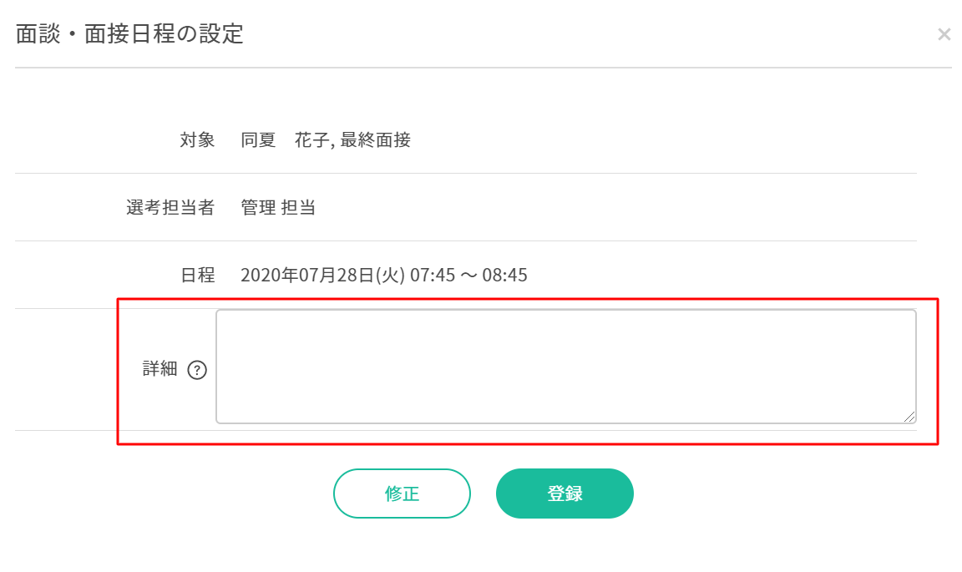Click the given name 花子

[312, 139]
